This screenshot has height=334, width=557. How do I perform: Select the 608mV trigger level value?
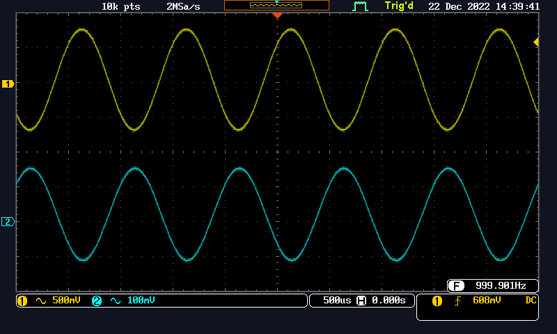tap(487, 301)
